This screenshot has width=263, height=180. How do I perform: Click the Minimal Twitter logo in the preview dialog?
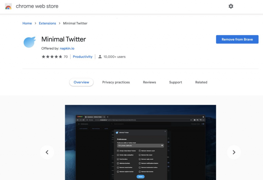pos(117,133)
